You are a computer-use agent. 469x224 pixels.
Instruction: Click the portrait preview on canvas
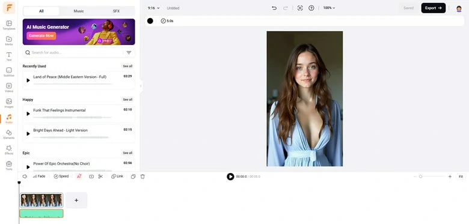[x=305, y=98]
